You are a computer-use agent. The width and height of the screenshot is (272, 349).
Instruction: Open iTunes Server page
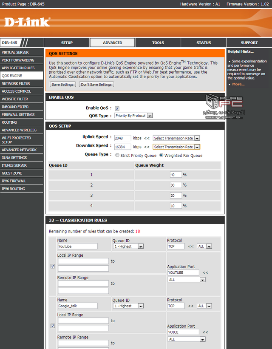pyautogui.click(x=22, y=165)
